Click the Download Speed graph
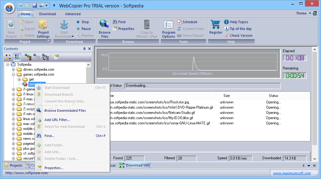The height and width of the screenshot is (179, 321). click(x=188, y=64)
